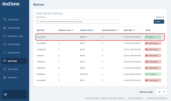Open batch row E8NBbk8q

tap(100, 74)
